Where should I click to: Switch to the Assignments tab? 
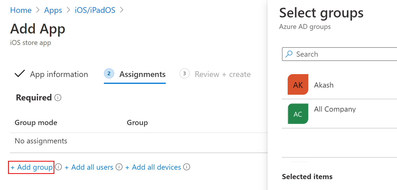pos(142,74)
